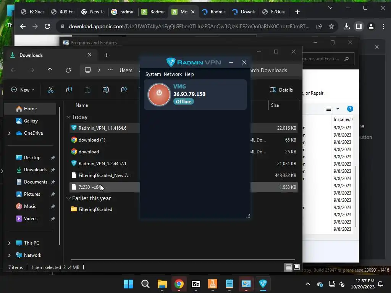Open the Network menu in Radmin VPN

pos(173,74)
